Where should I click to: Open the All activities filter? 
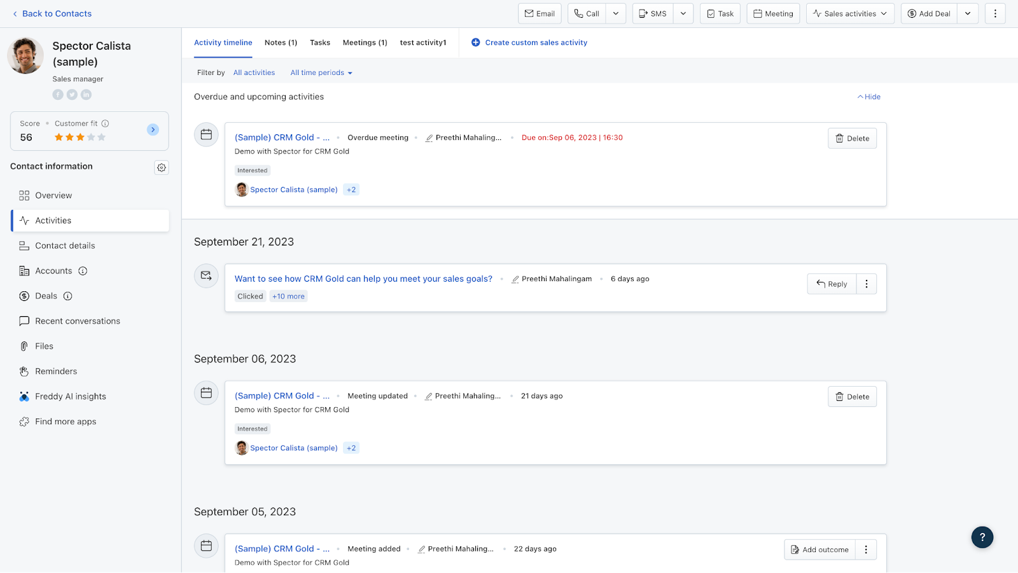[x=254, y=72]
